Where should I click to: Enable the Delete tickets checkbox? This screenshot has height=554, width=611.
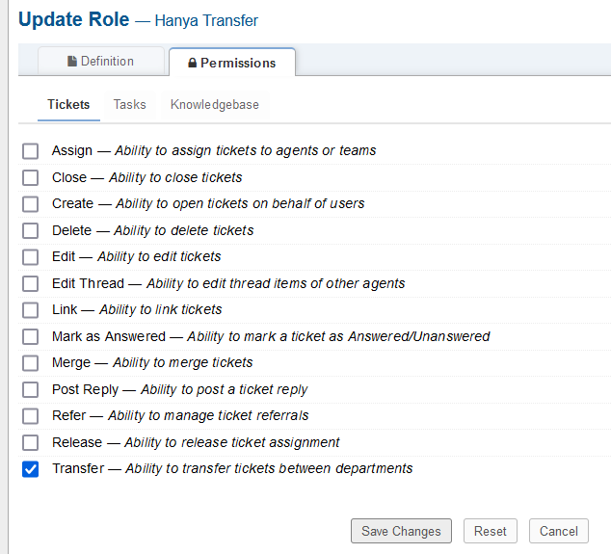coord(31,231)
